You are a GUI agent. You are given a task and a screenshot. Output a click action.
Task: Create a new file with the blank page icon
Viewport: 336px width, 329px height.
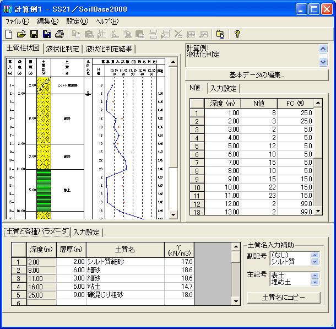click(x=9, y=34)
